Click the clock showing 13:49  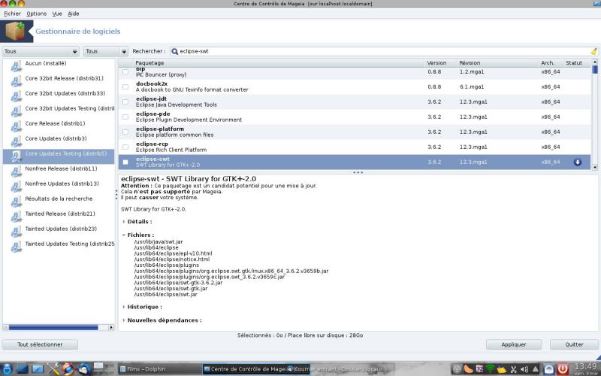[x=586, y=367]
